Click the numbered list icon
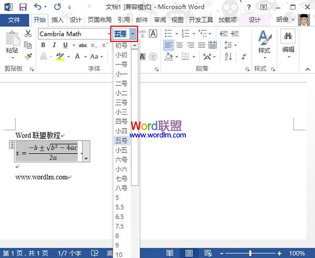The height and width of the screenshot is (258, 315). click(x=185, y=34)
